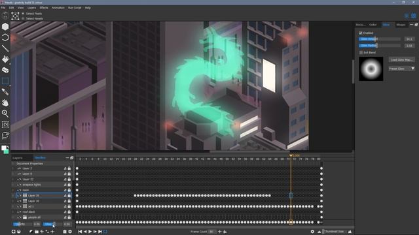Click the Glow Radius slider
Viewport: 419px width, 235px height.
380,46
